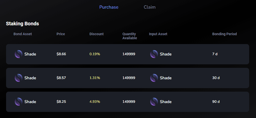Image resolution: width=256 pixels, height=118 pixels.
Task: Select the bond priced at $8.25
Action: point(128,102)
